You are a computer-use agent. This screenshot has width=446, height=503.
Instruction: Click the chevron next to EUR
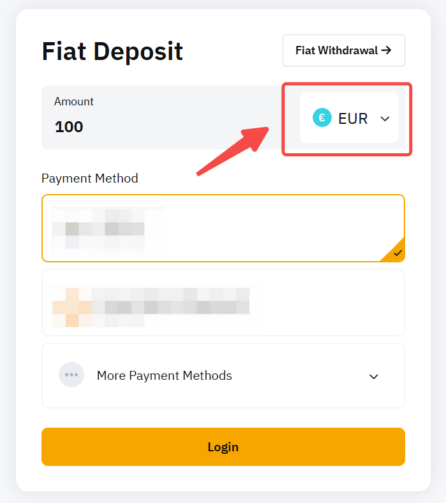click(385, 119)
